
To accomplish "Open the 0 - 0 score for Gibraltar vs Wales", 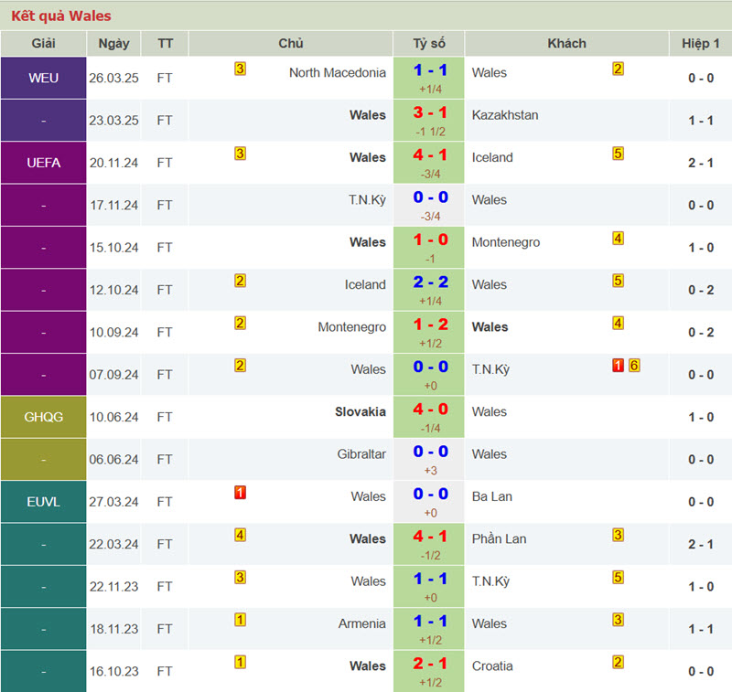I will pyautogui.click(x=430, y=452).
